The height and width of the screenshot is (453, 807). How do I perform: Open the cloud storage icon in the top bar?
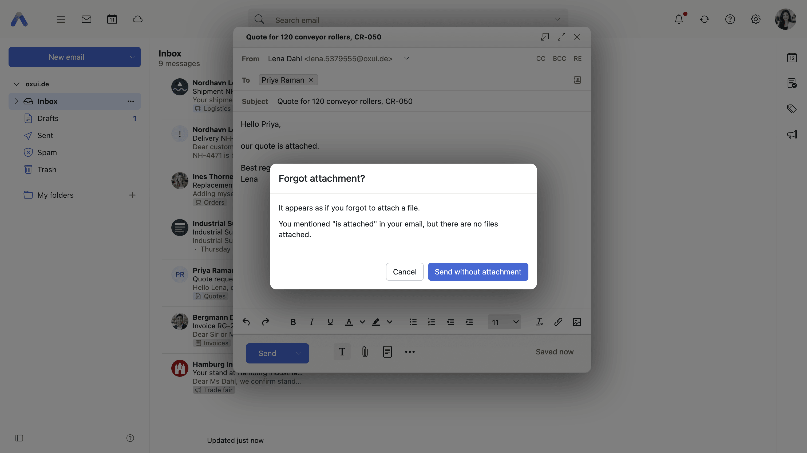[x=137, y=19]
